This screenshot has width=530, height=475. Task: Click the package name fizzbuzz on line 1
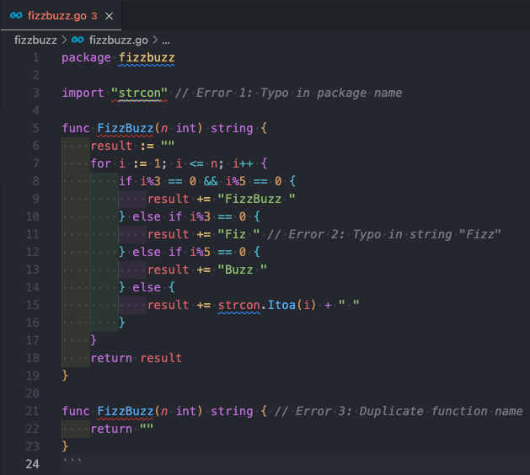(x=147, y=58)
